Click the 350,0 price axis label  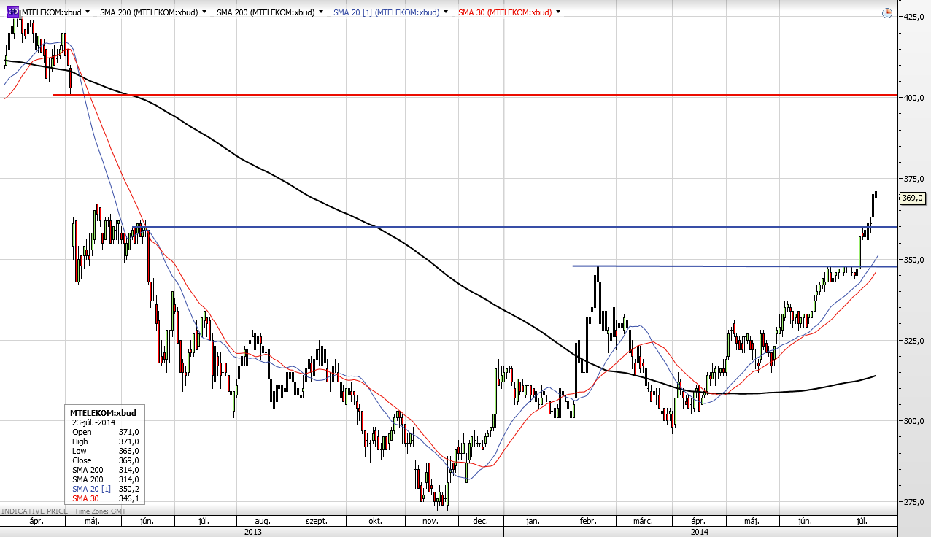(x=914, y=259)
